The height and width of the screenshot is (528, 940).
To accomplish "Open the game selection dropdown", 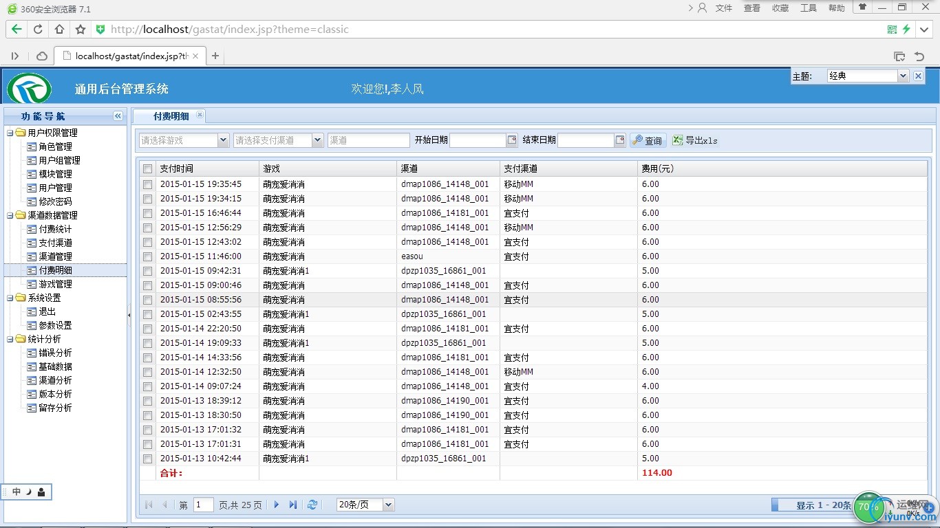I will 223,140.
